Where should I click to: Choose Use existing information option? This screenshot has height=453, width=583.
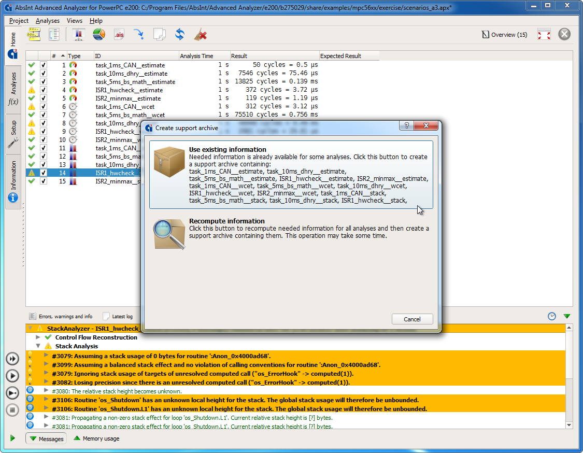[x=291, y=175]
